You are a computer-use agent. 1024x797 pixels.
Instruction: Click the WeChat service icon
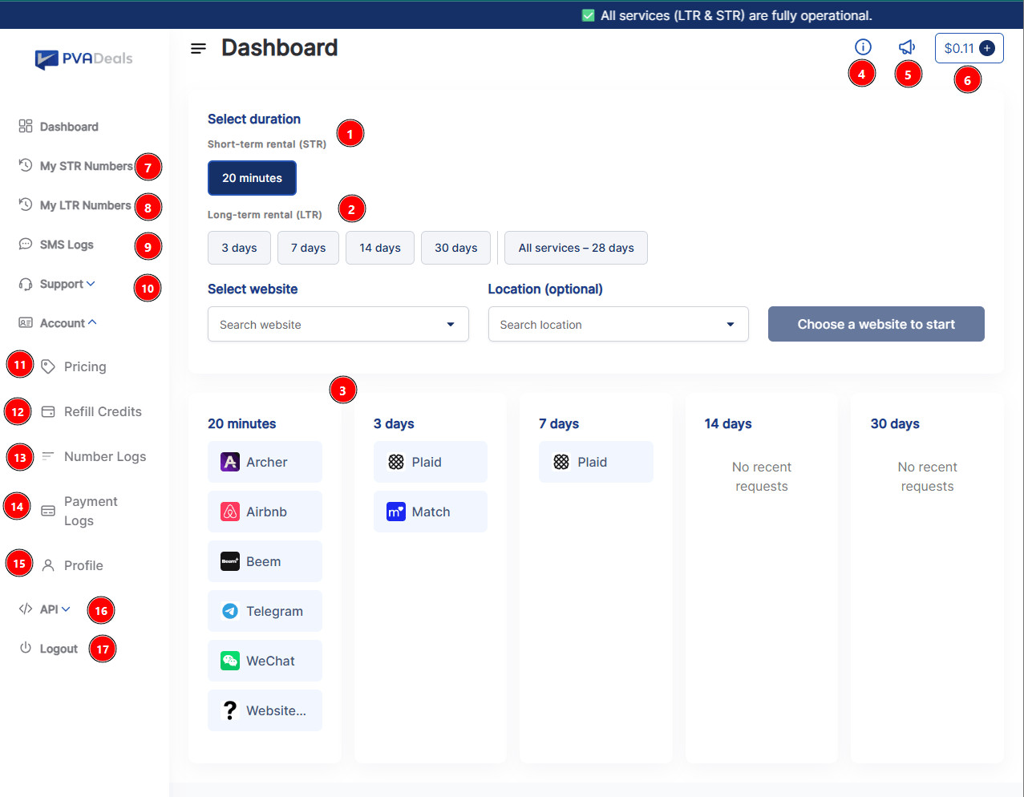tap(230, 661)
